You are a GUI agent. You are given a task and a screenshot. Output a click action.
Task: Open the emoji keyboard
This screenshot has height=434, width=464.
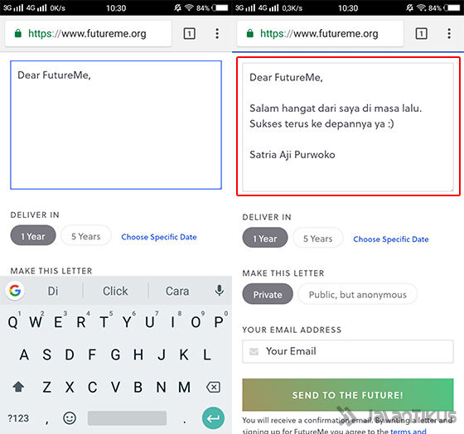(x=70, y=418)
